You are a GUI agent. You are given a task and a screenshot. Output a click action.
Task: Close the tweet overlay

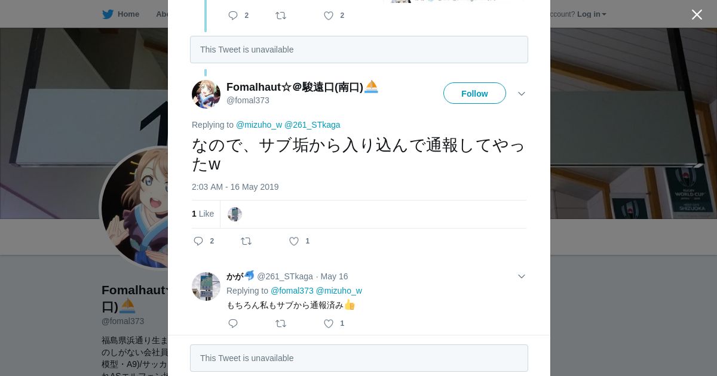point(697,14)
